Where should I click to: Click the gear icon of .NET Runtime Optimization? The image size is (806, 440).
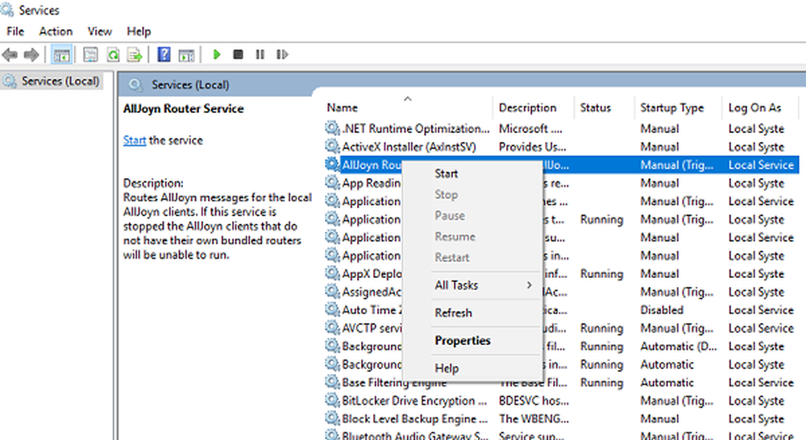(x=333, y=128)
